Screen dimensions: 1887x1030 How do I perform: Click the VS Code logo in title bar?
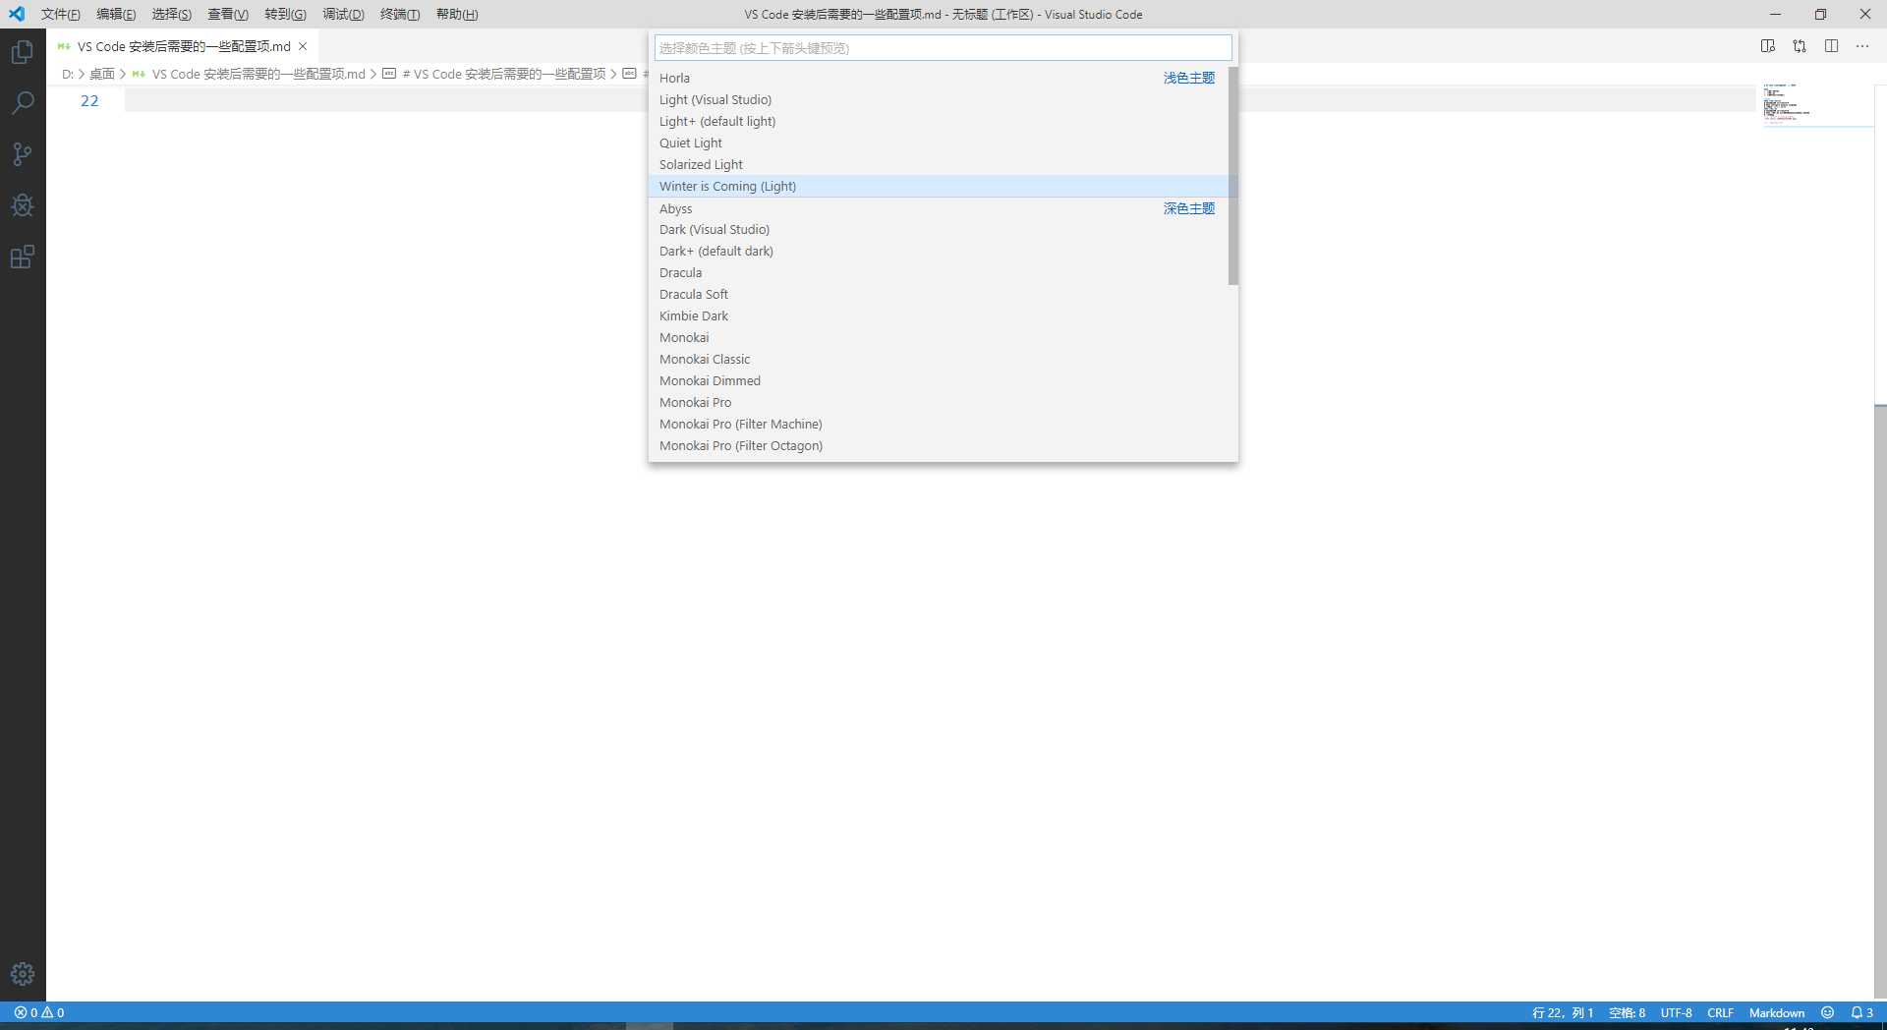tap(17, 14)
